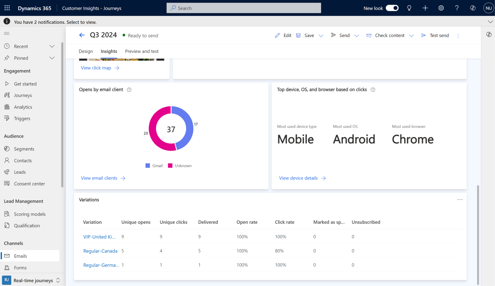This screenshot has width=495, height=286.
Task: Open Scoring models in sidebar
Action: point(29,214)
